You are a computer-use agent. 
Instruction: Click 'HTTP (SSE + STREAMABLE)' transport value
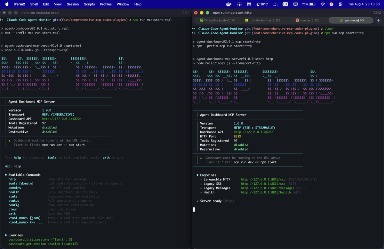(x=254, y=128)
